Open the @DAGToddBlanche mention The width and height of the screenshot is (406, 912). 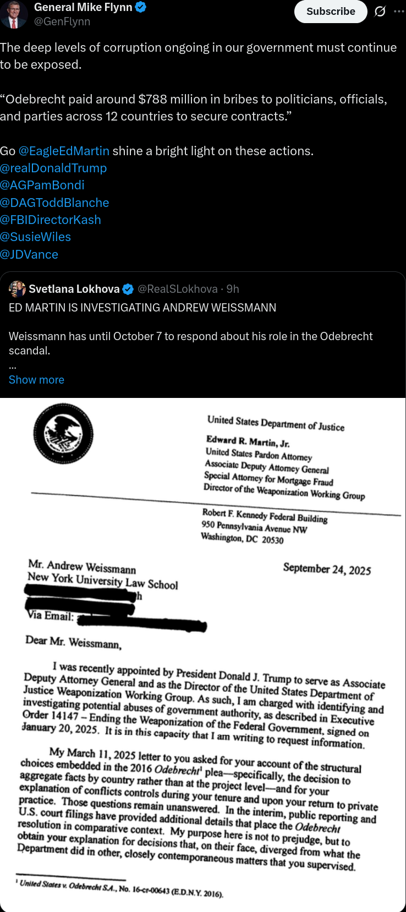coord(54,203)
